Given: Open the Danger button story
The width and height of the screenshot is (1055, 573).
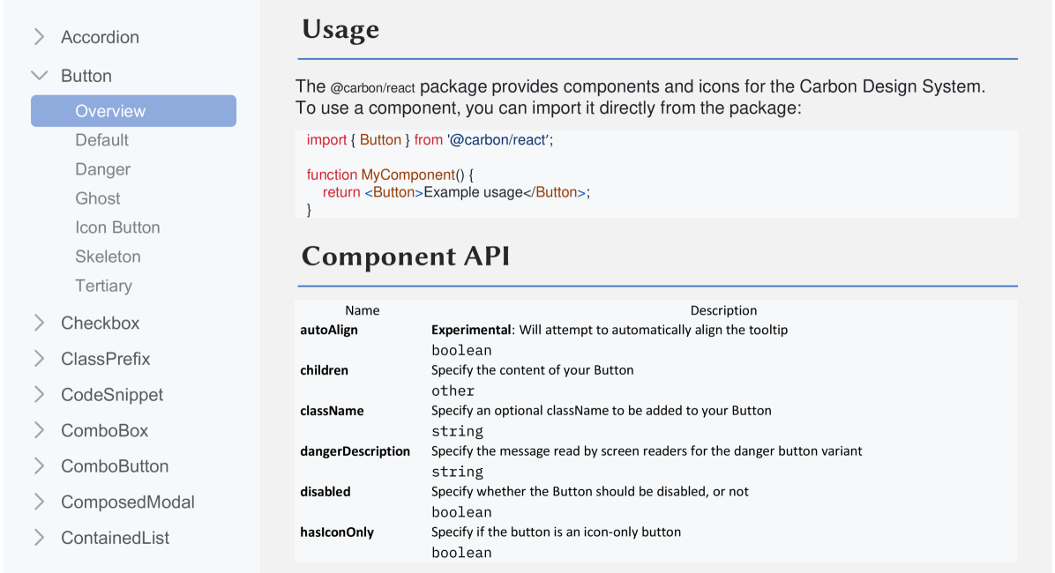Looking at the screenshot, I should (102, 169).
